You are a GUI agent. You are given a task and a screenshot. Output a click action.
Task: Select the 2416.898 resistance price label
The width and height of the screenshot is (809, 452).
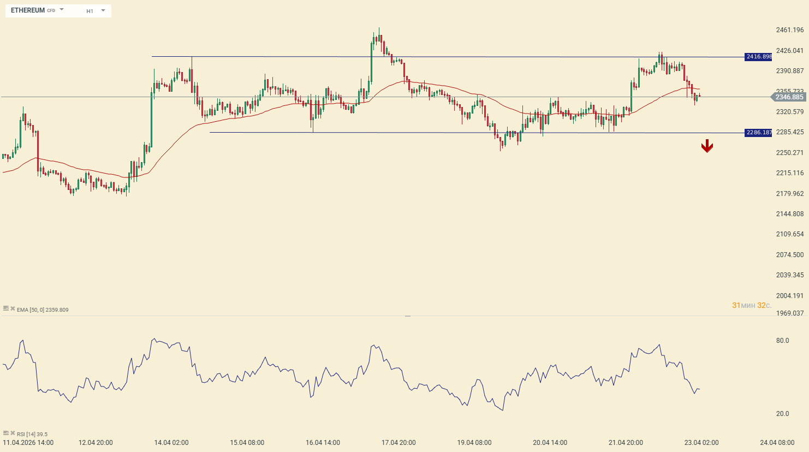click(759, 57)
